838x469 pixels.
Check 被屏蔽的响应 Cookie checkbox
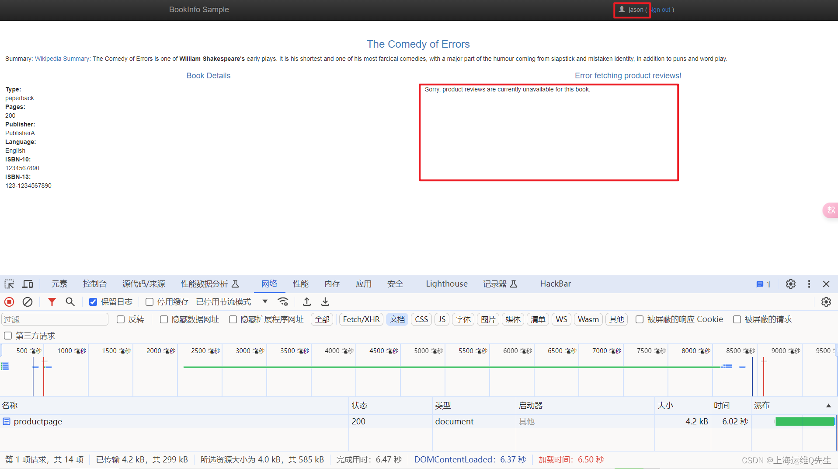640,319
